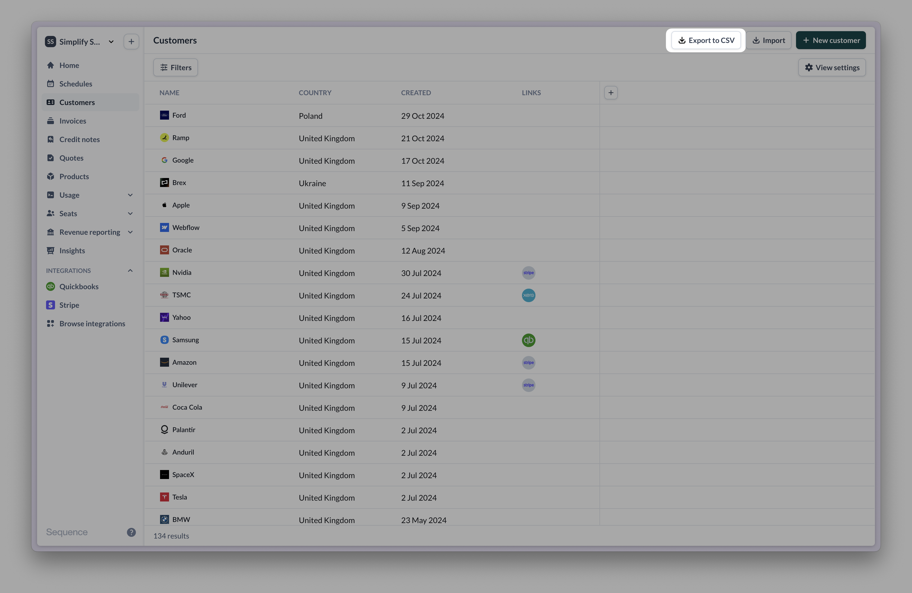
Task: Open the Simplify S... workspace dropdown
Action: point(80,41)
